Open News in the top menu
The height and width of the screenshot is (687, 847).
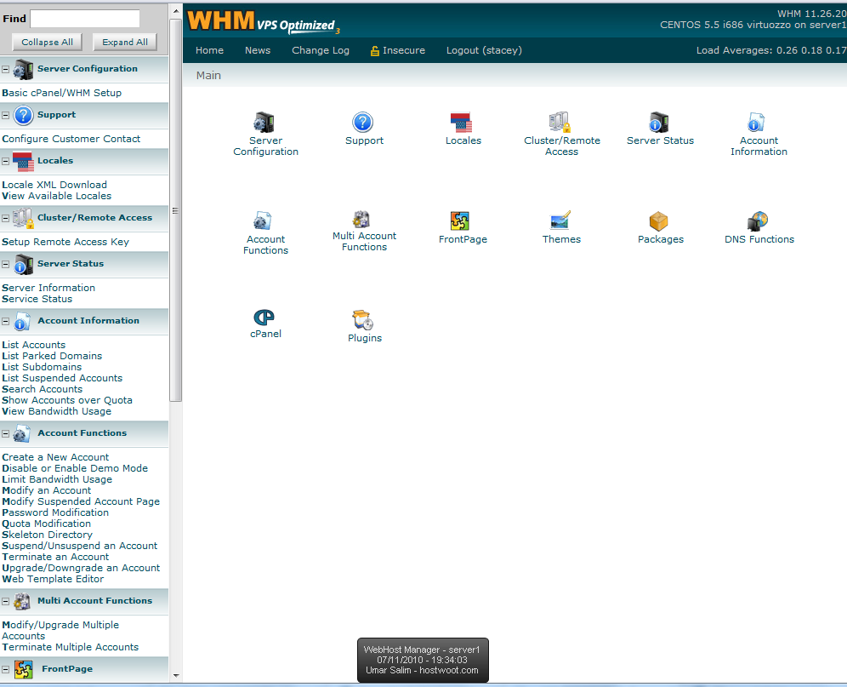coord(257,50)
